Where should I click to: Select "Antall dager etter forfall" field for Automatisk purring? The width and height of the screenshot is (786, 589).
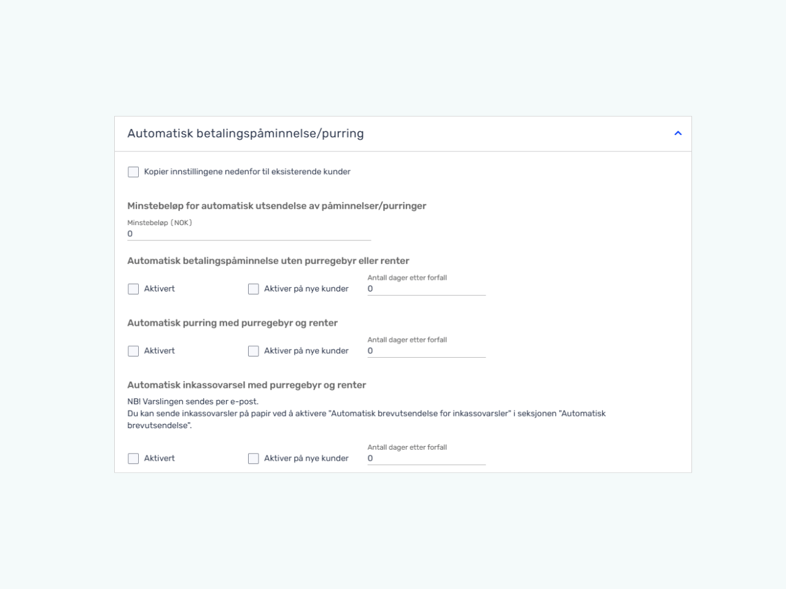[x=426, y=351]
